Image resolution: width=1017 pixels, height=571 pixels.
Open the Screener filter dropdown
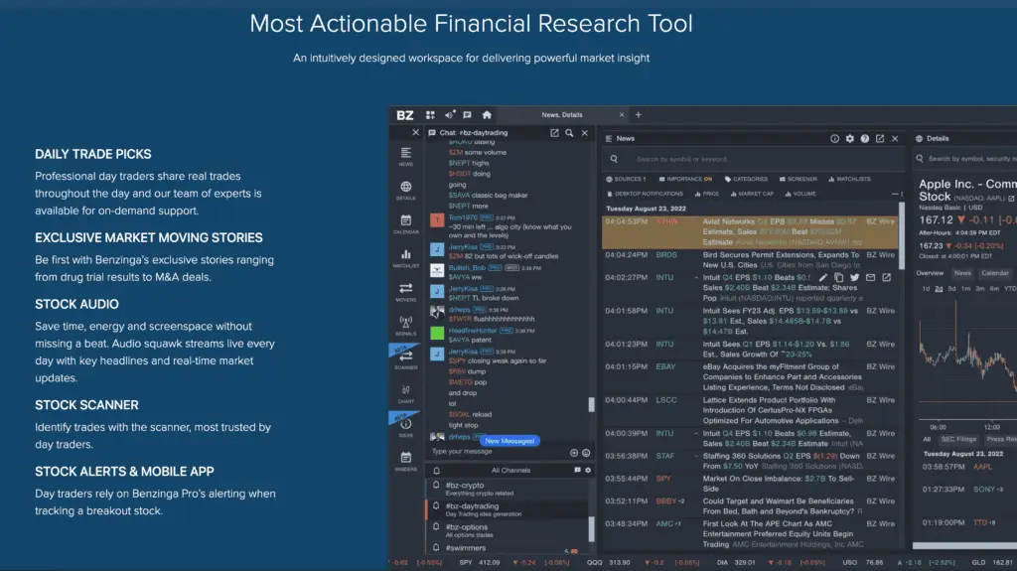pyautogui.click(x=798, y=179)
